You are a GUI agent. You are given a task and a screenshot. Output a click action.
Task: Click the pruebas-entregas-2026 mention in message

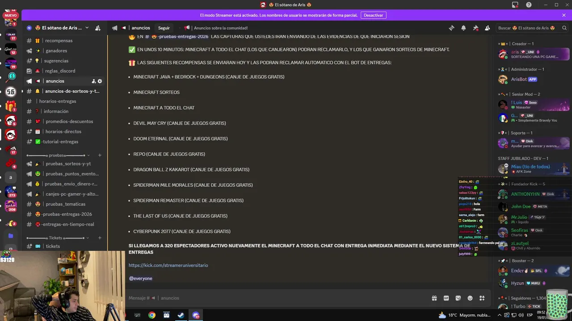[177, 37]
